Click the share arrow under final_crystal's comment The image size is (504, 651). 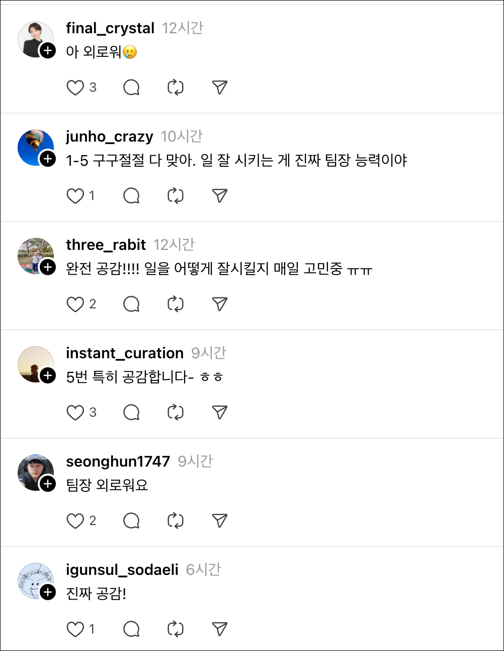click(218, 87)
